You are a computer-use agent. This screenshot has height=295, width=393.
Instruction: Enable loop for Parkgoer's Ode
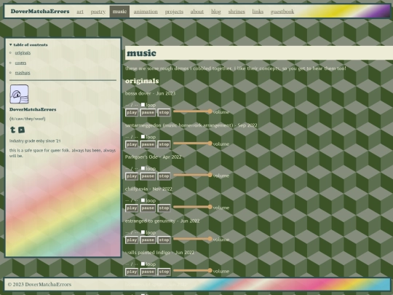pyautogui.click(x=143, y=168)
